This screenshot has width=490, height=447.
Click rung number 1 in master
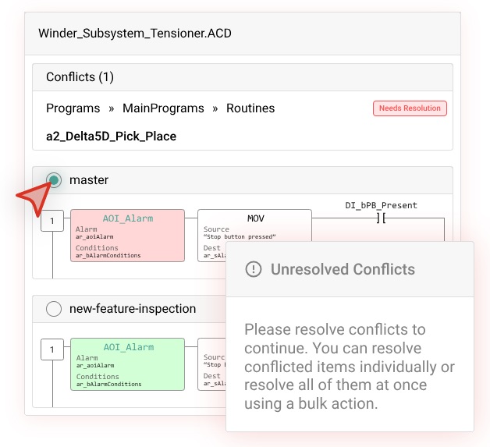click(x=52, y=221)
